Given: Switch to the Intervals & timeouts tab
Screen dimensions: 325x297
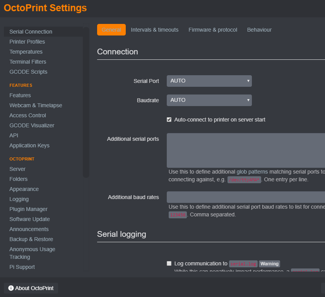Looking at the screenshot, I should pyautogui.click(x=154, y=30).
